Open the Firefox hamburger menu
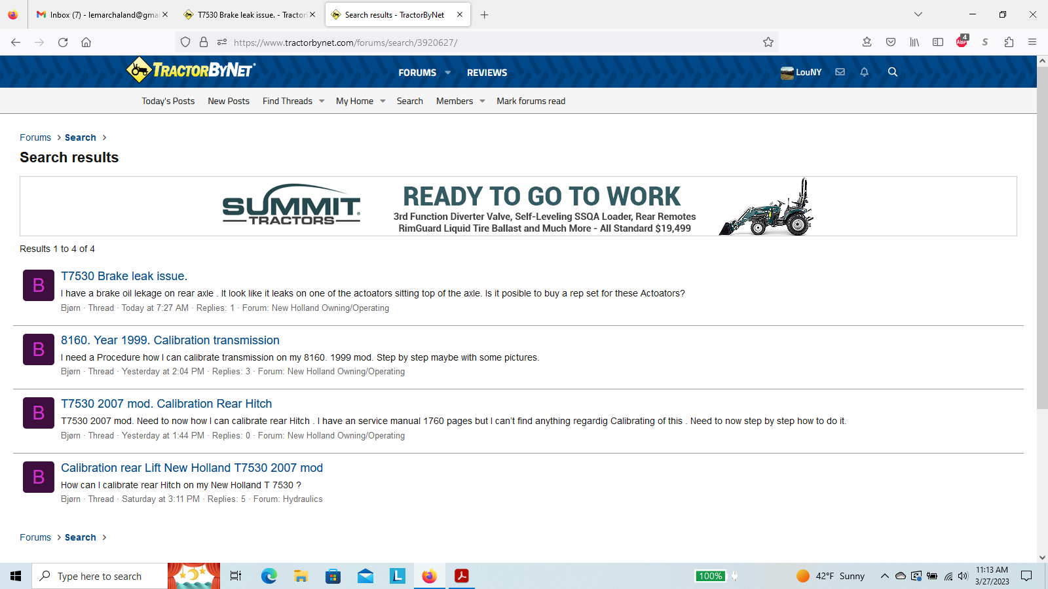The image size is (1048, 589). pyautogui.click(x=1032, y=43)
